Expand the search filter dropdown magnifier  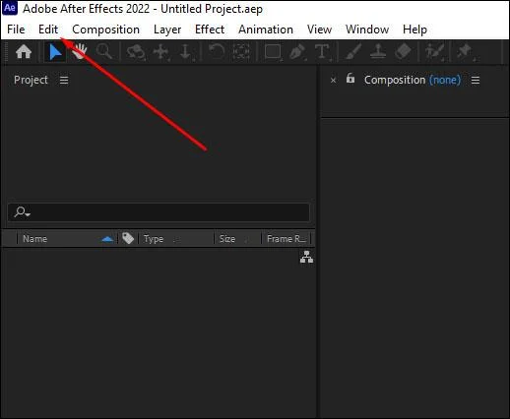pos(23,212)
